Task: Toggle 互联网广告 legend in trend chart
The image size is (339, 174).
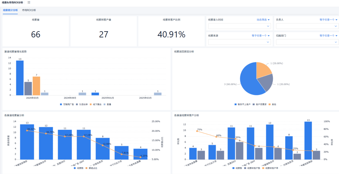Action: click(67, 104)
